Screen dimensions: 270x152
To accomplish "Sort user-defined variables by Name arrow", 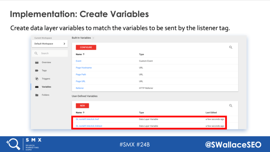I will pos(84,113).
